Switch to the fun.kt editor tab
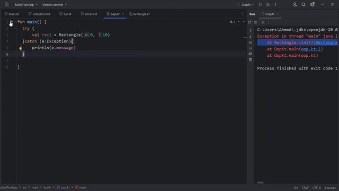The width and height of the screenshot is (339, 191). 66,14
